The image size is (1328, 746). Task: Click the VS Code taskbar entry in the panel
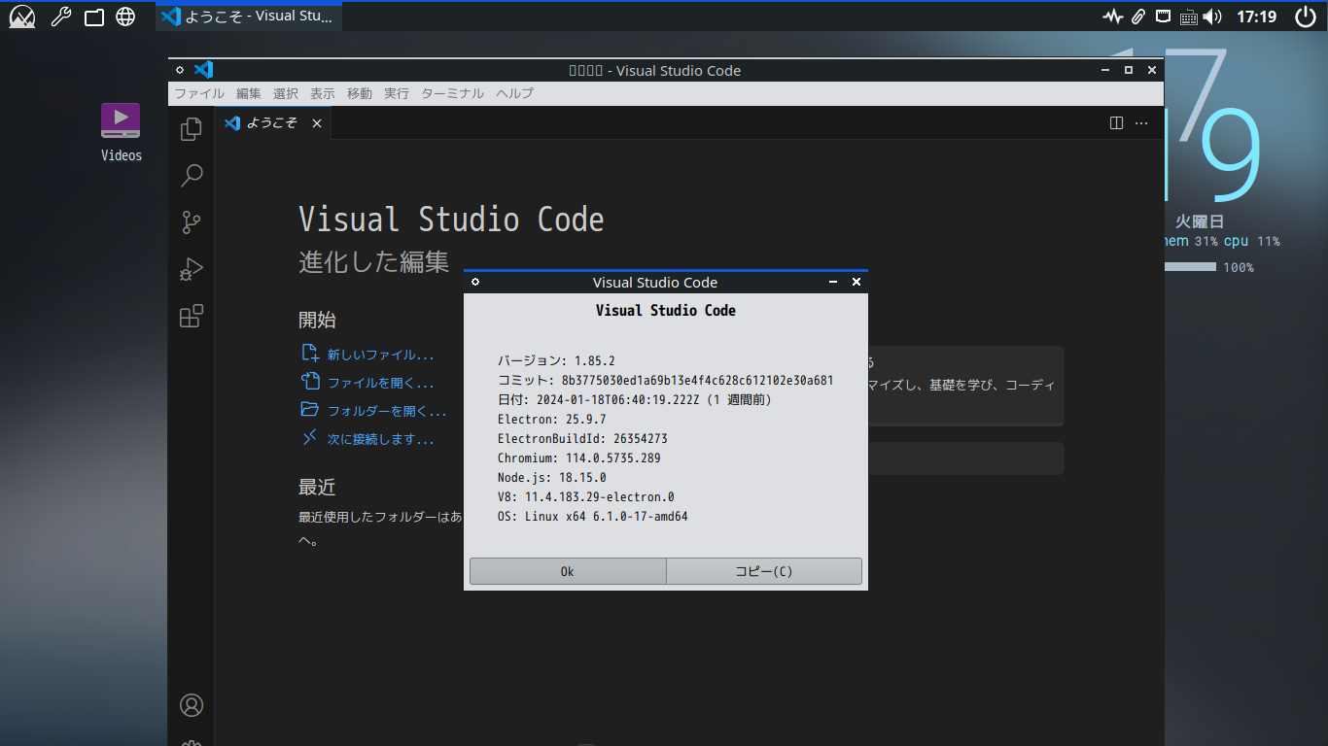(x=249, y=16)
